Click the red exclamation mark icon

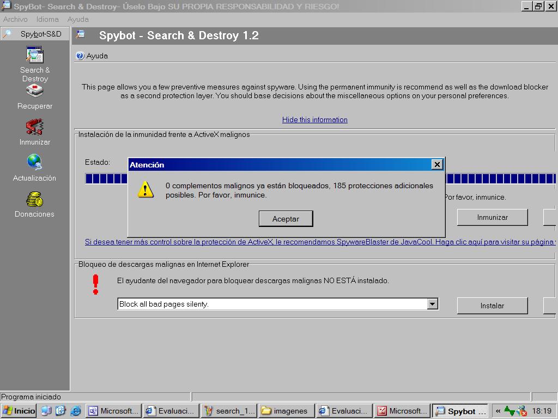click(x=95, y=284)
